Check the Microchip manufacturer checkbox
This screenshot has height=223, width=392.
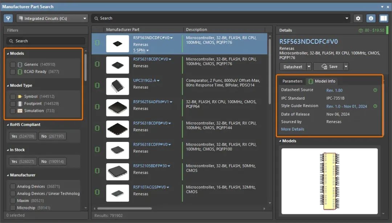[13, 207]
